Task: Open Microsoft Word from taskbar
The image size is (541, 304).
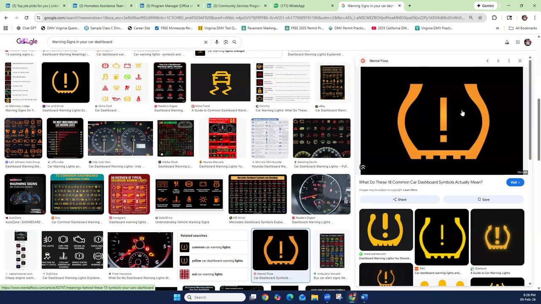Action: tap(364, 297)
